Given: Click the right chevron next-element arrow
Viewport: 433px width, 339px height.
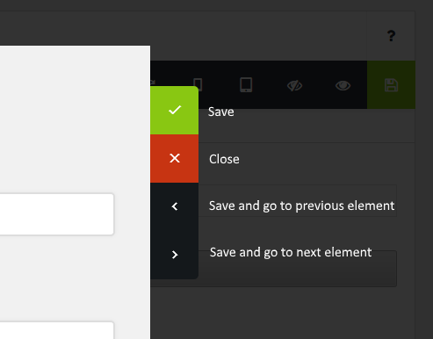Looking at the screenshot, I should click(175, 255).
